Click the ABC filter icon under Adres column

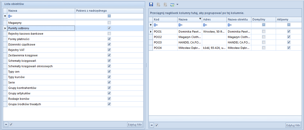205,25
